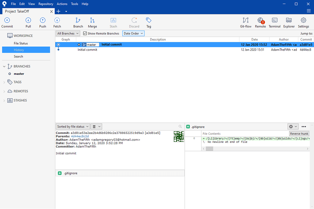
Task: Open the file list view mode dropdown
Action: (x=96, y=127)
